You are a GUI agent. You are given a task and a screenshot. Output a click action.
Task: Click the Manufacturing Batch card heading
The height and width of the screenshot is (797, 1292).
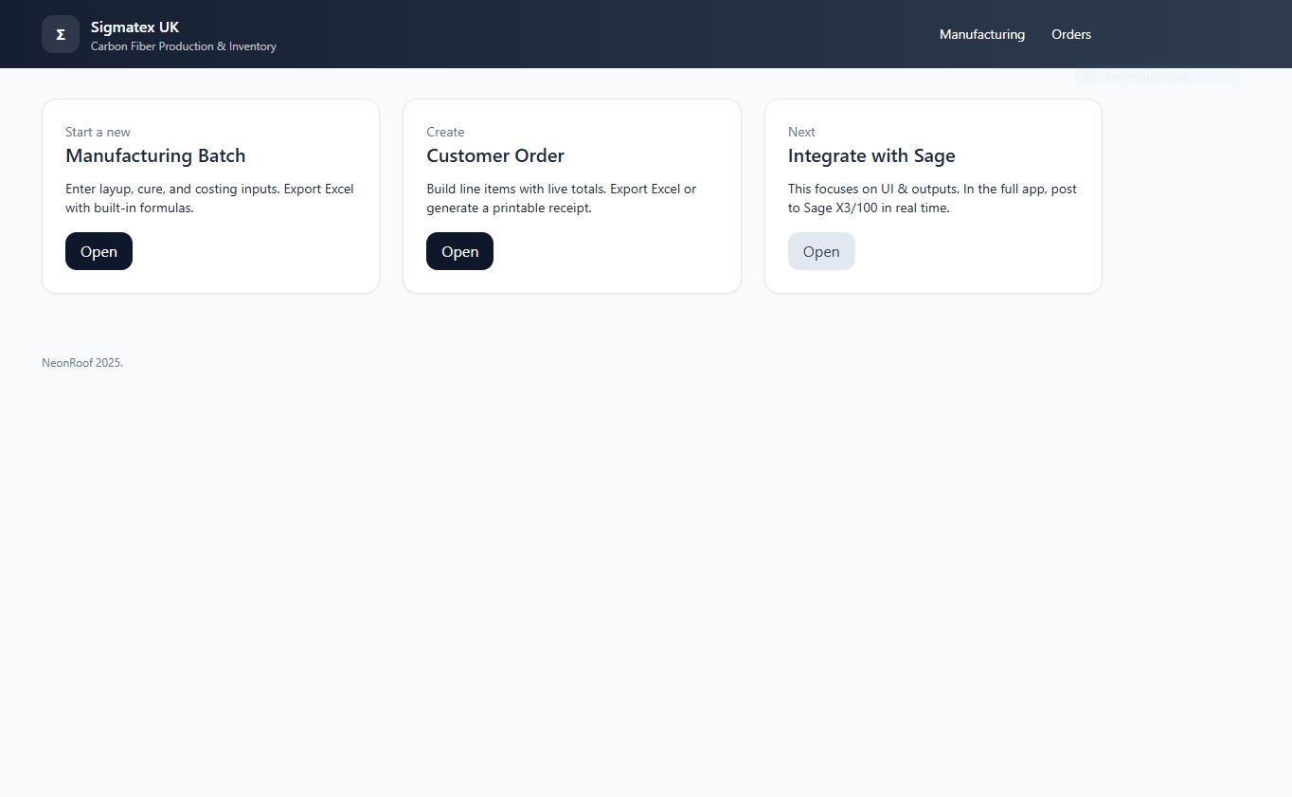coord(155,155)
